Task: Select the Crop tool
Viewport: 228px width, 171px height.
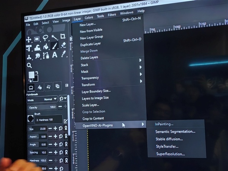Action: [x=63, y=37]
